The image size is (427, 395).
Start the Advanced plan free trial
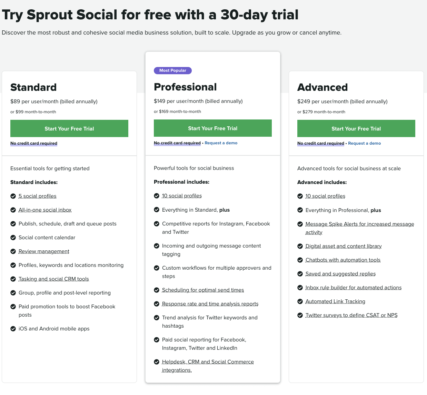tap(356, 128)
